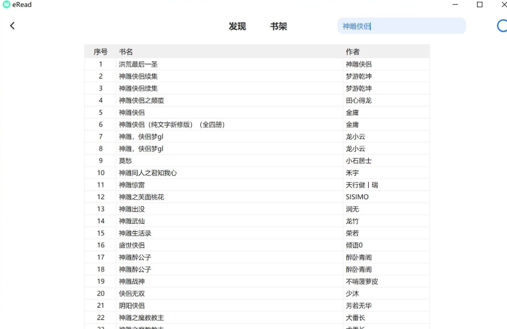Click row number 20 cell
Image resolution: width=507 pixels, height=329 pixels.
pyautogui.click(x=100, y=293)
